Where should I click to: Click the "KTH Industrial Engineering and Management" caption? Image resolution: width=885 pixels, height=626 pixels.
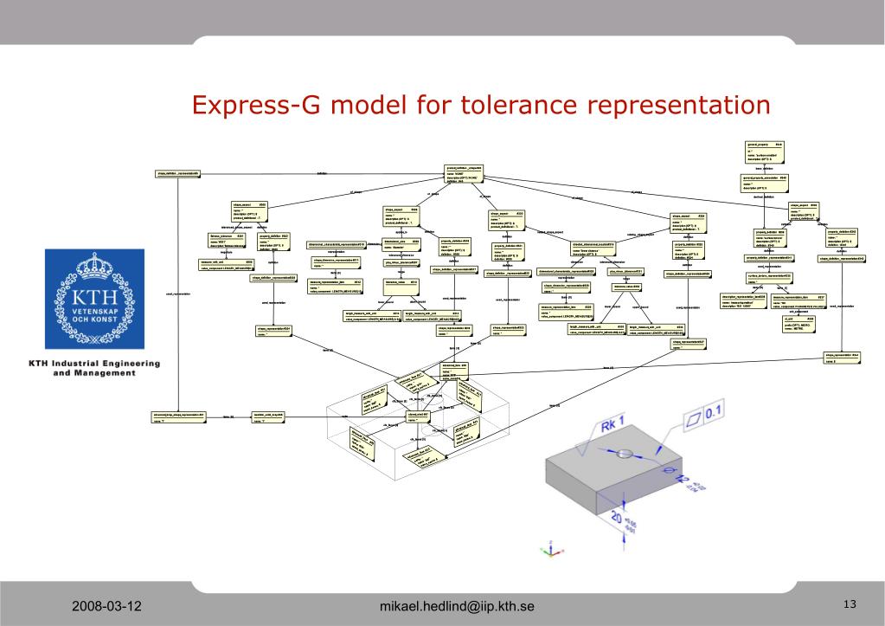[94, 368]
